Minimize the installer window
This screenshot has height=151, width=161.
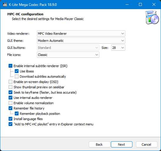(x=127, y=4)
